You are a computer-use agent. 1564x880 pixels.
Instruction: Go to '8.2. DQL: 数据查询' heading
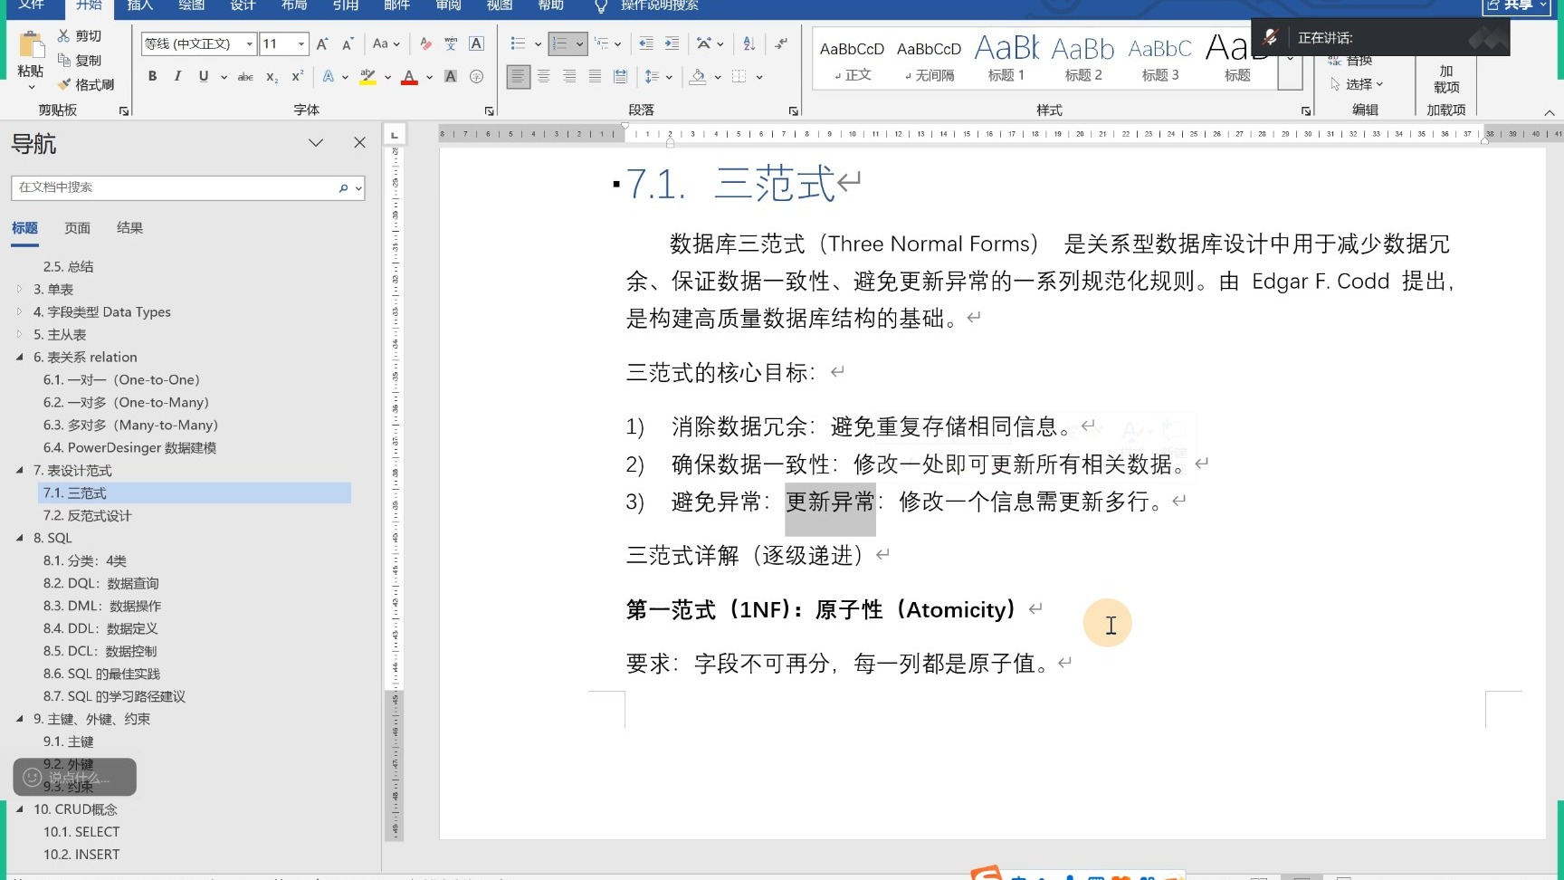pyautogui.click(x=100, y=583)
